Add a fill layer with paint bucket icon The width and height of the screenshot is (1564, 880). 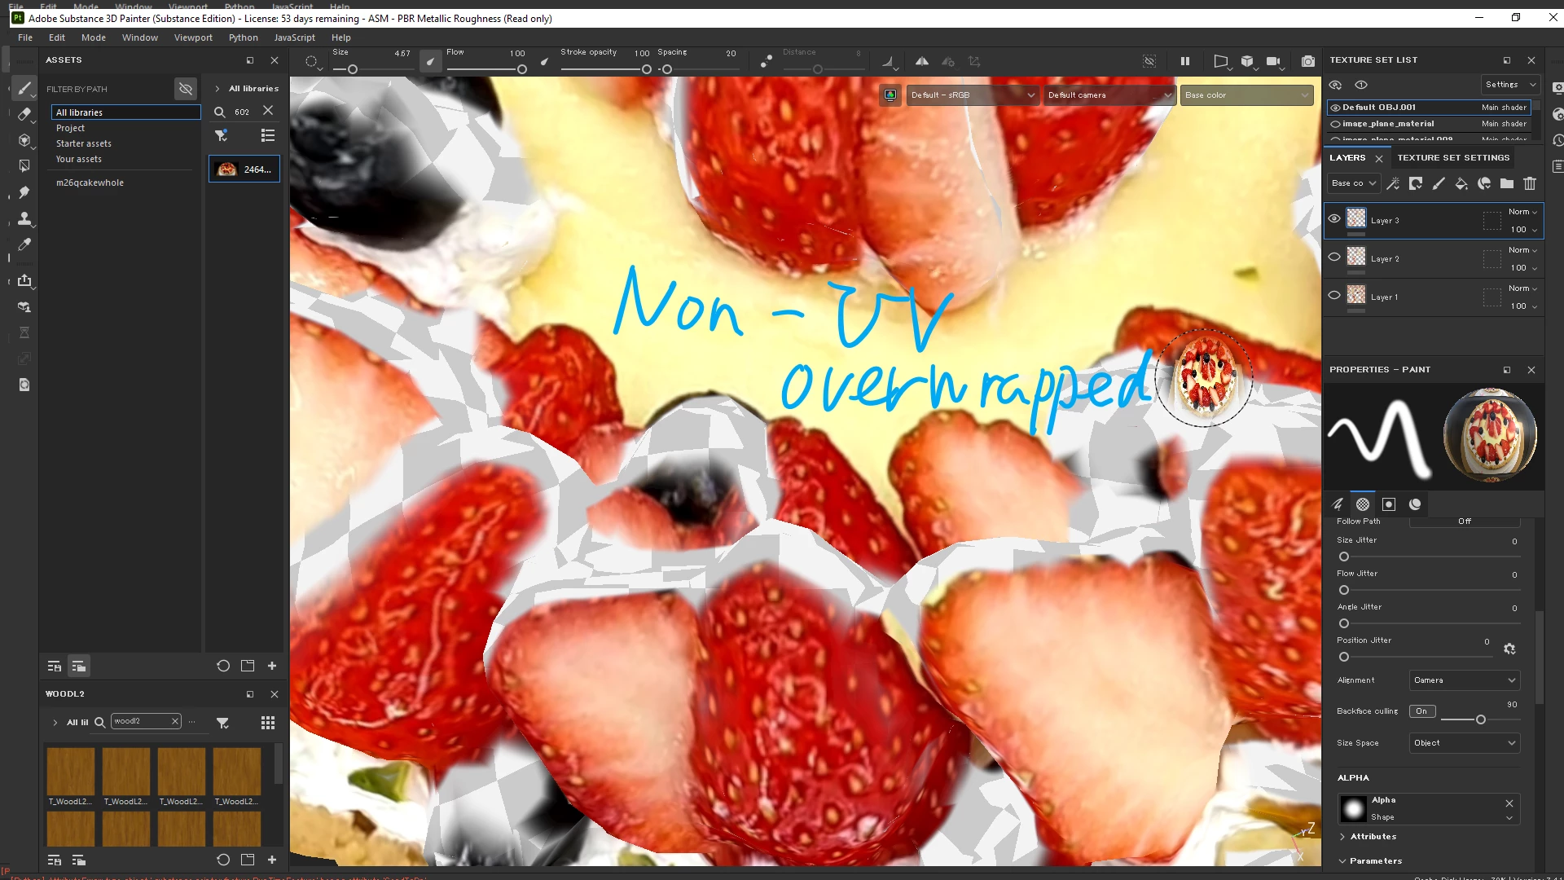pos(1461,183)
